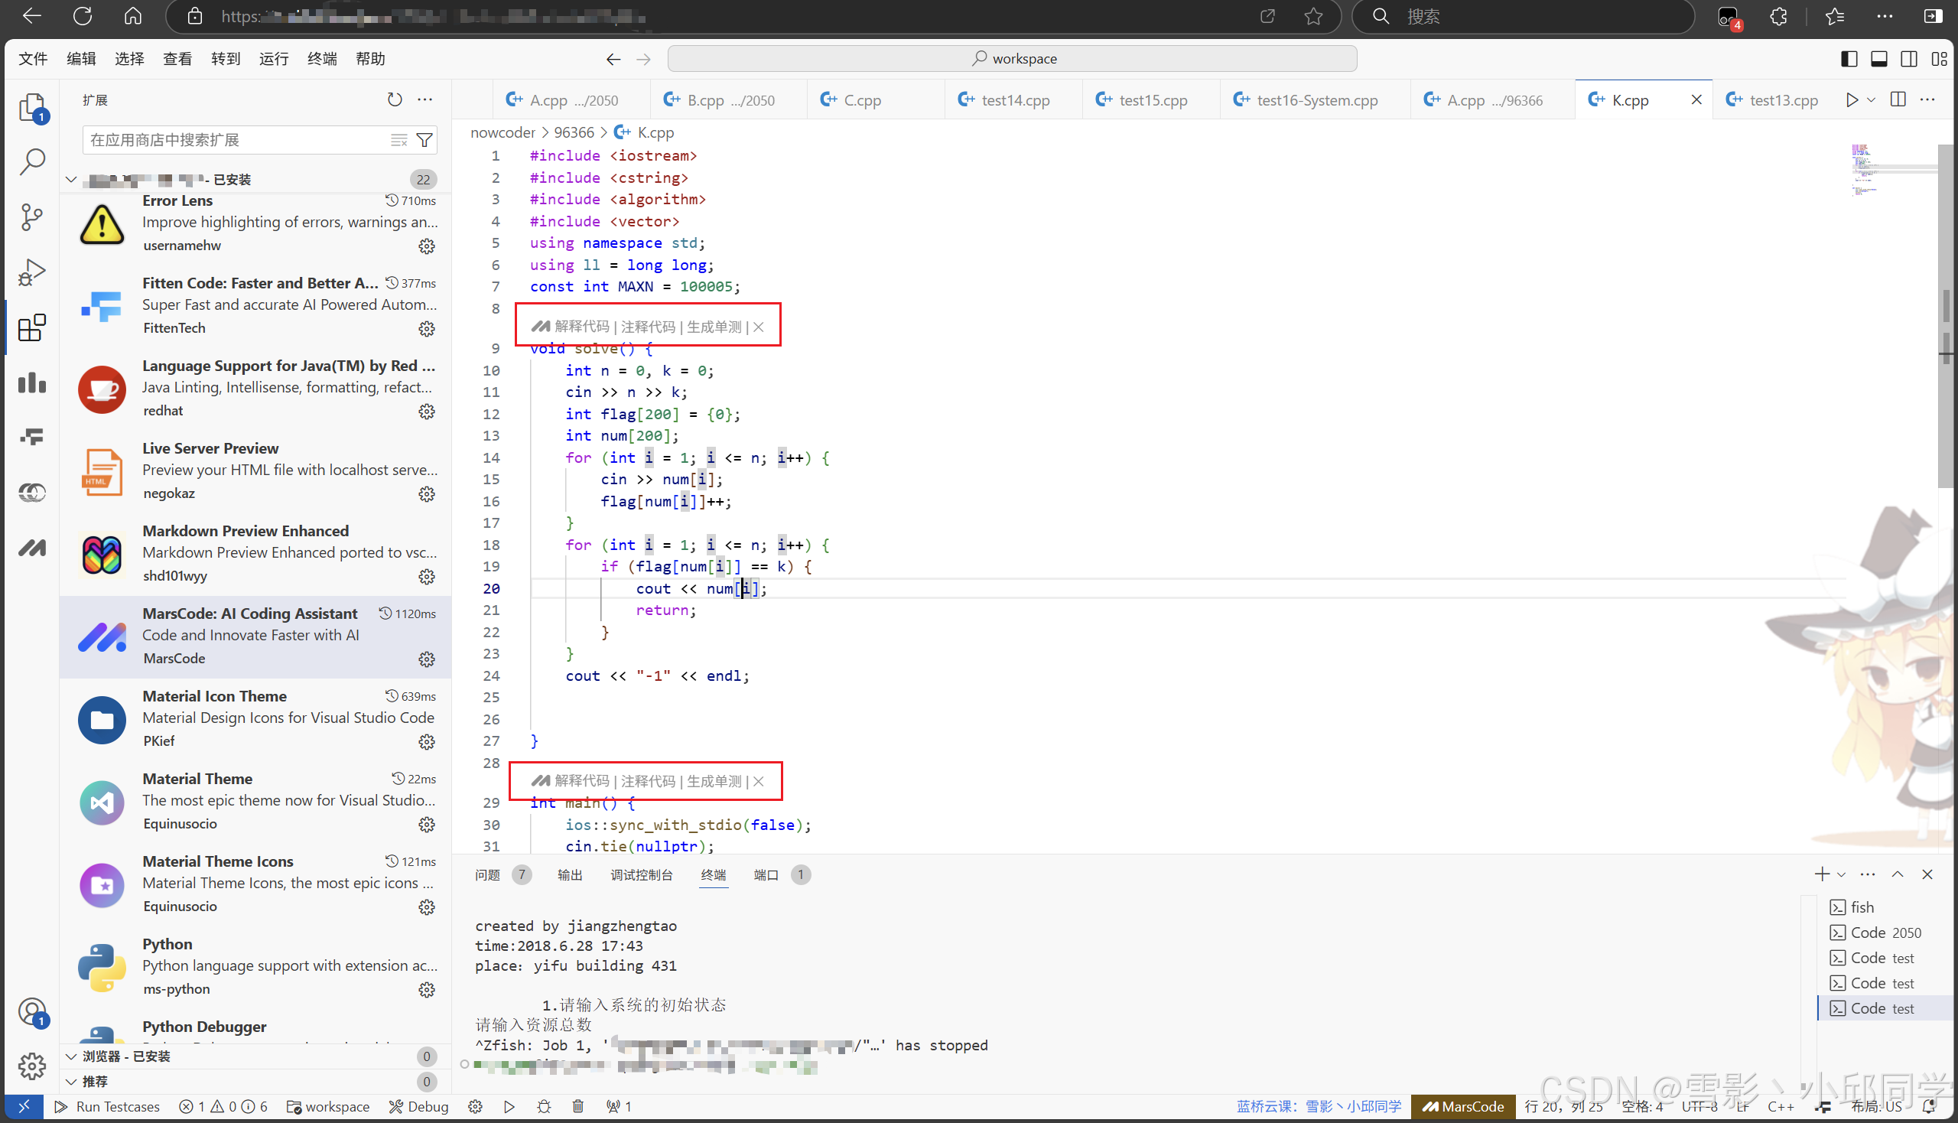Open settings gear for MarsCode extension
This screenshot has height=1123, width=1958.
pyautogui.click(x=427, y=659)
